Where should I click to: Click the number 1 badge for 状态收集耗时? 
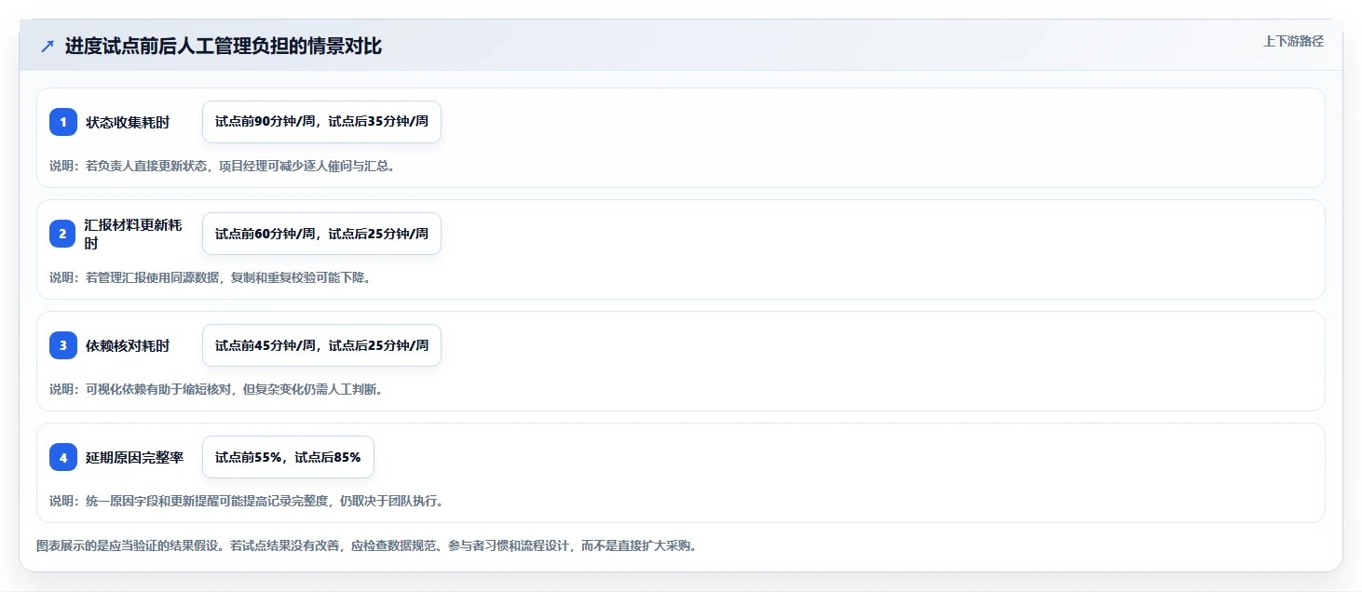63,122
